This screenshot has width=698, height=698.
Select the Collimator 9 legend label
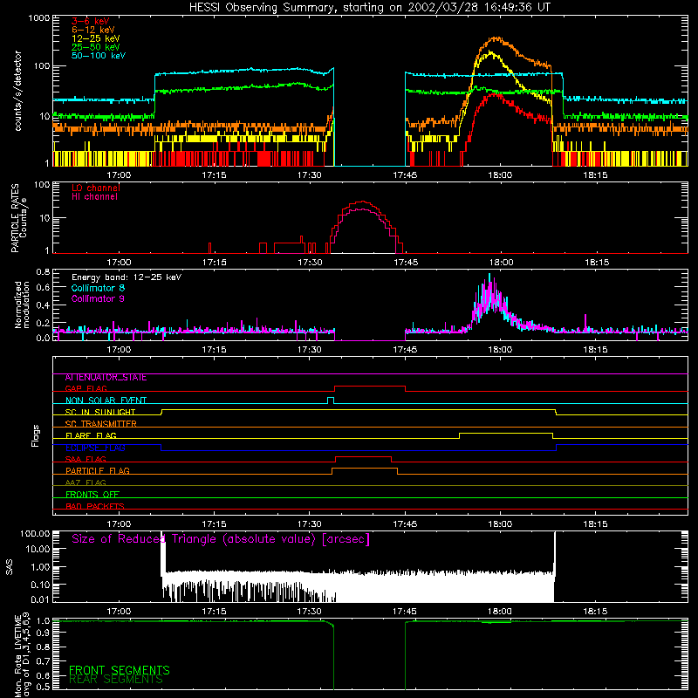(98, 298)
